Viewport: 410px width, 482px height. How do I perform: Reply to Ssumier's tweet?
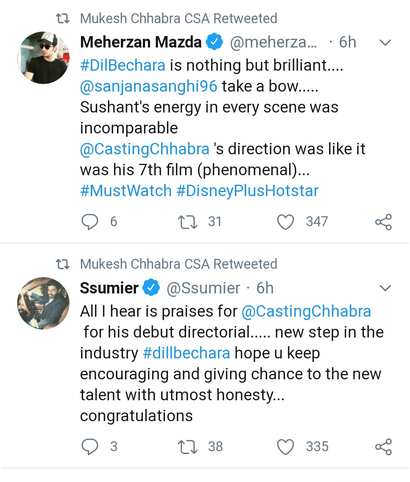click(x=90, y=447)
